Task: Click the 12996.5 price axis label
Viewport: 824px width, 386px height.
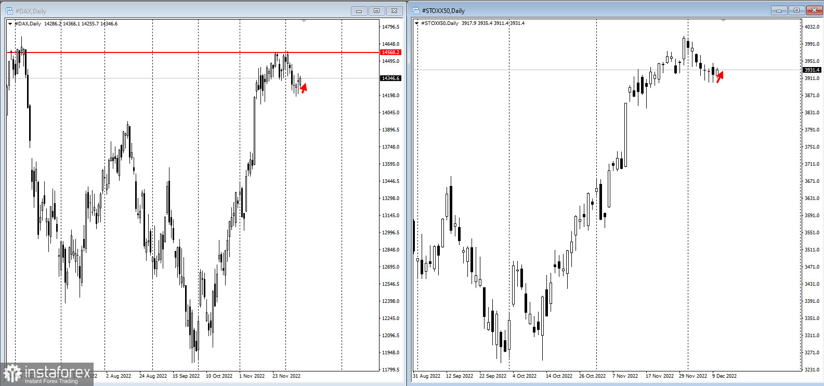Action: (x=391, y=233)
